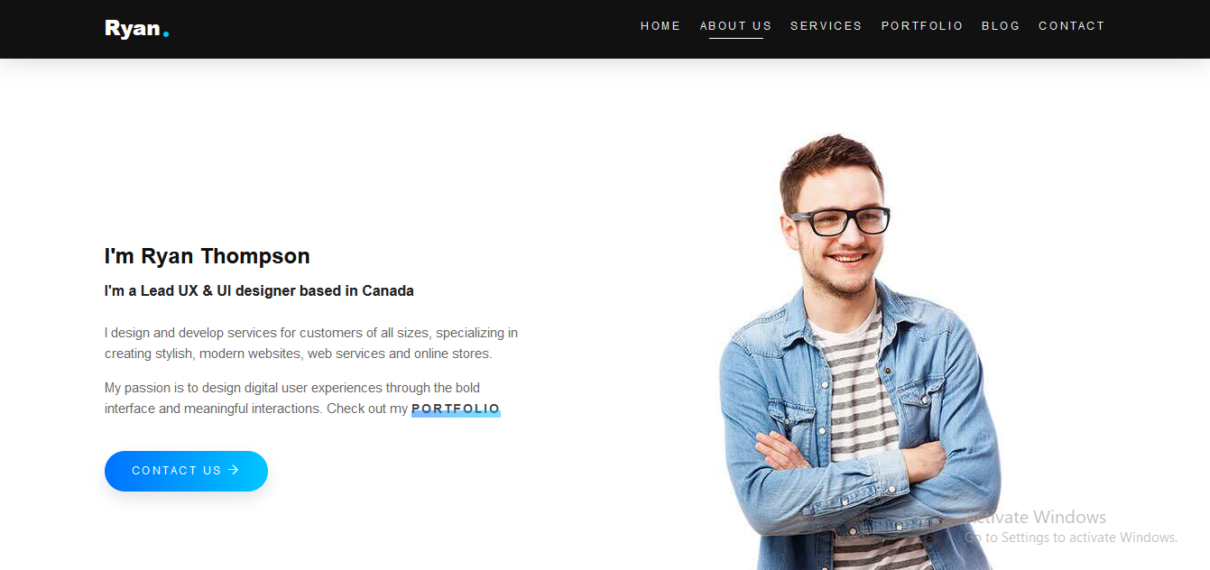Click the Ryan logo in the header
This screenshot has width=1210, height=570.
point(136,29)
